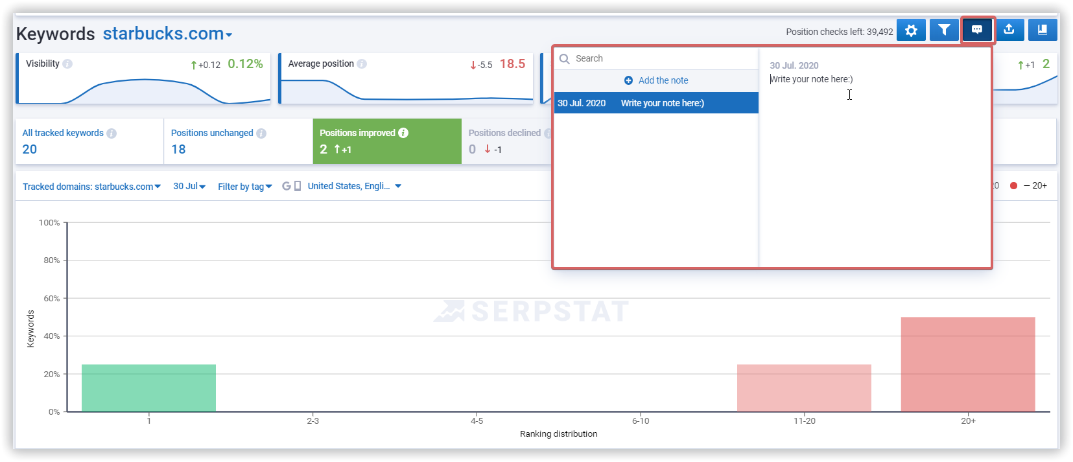Click the info icon beside Average position
This screenshot has width=1073, height=462.
tap(362, 64)
